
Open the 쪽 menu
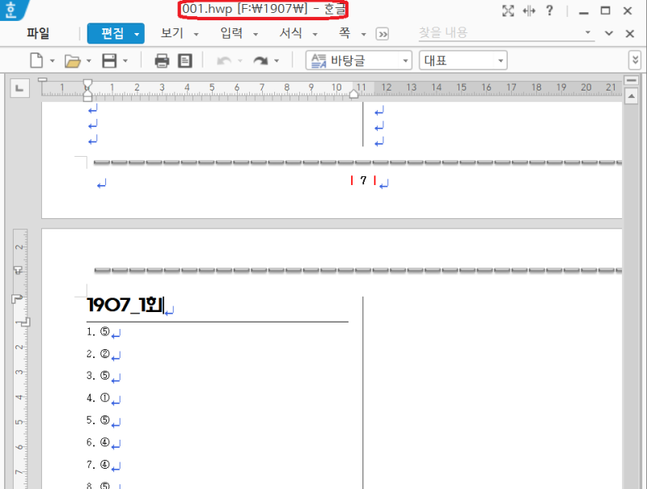345,33
